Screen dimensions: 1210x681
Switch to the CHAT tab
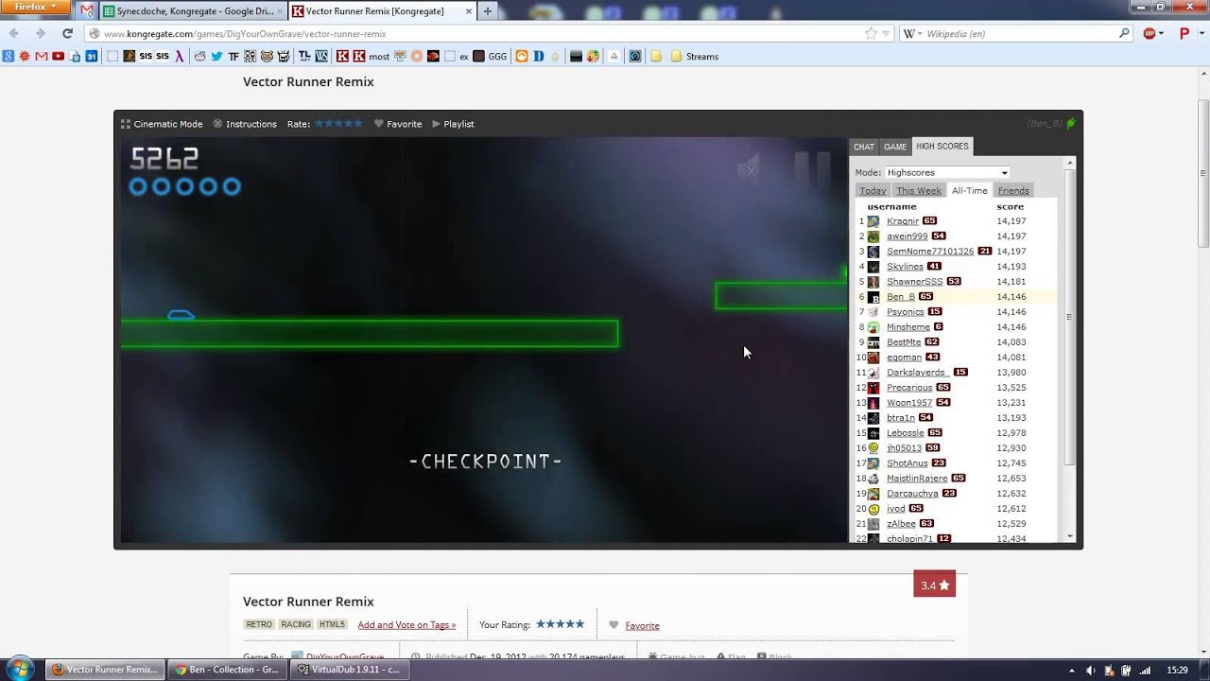coord(864,147)
